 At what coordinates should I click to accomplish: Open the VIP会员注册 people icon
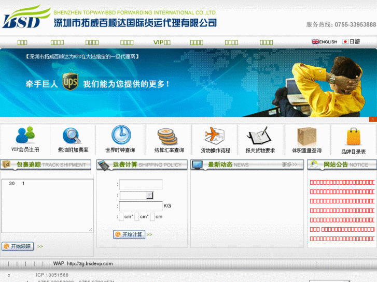click(25, 135)
